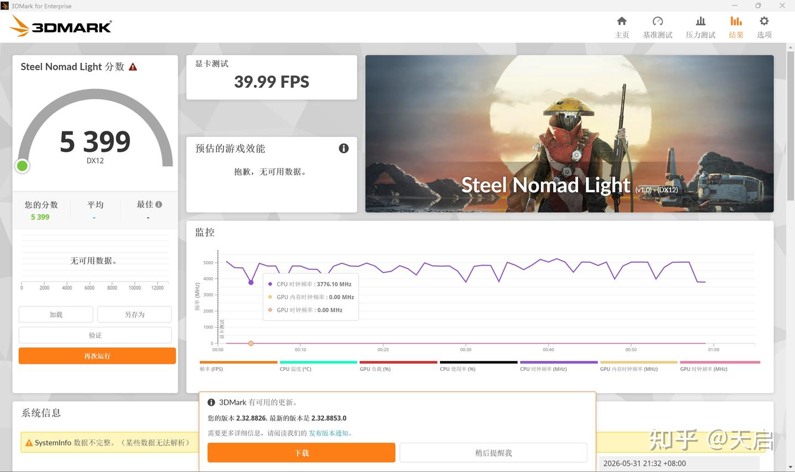Run the benchmark again with 再次运行
Screen dimensions: 795x472
[x=97, y=356]
